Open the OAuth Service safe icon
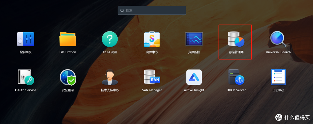Viewport: 313px width, 124px height. tap(26, 77)
